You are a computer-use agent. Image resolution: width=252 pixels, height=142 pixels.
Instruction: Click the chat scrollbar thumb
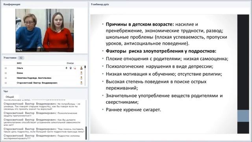(86, 133)
